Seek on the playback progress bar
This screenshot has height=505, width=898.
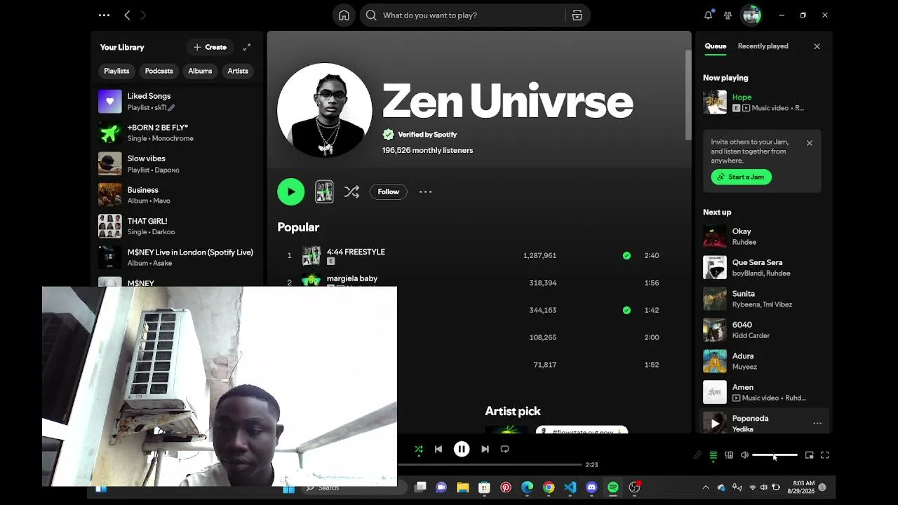[490, 464]
